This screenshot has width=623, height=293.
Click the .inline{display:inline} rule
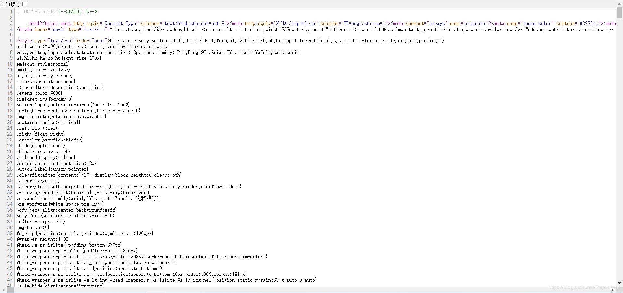pyautogui.click(x=46, y=157)
